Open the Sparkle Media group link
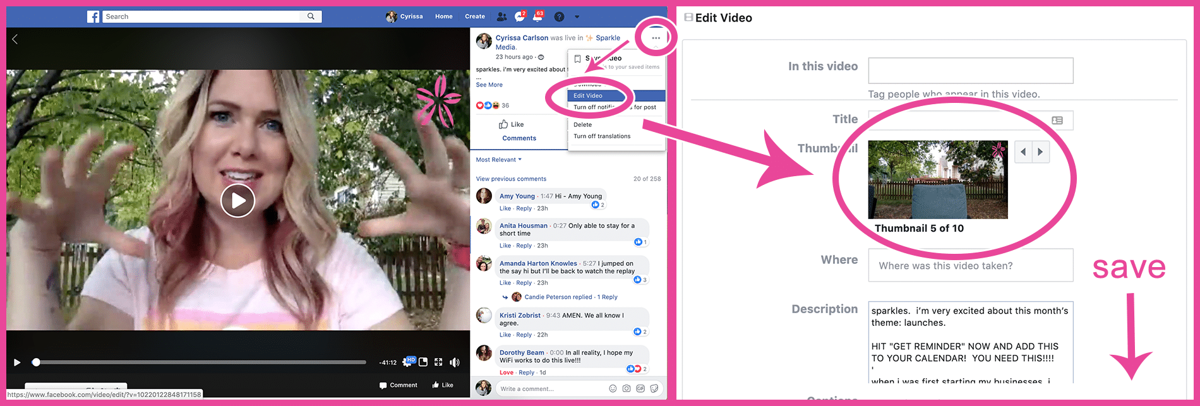The width and height of the screenshot is (1200, 406). pyautogui.click(x=608, y=38)
